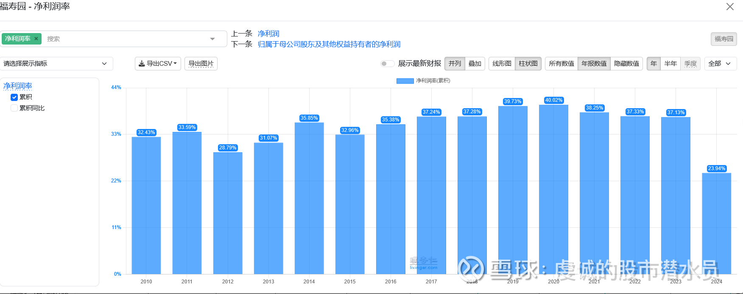
Task: Click the 导出图片 button
Action: (x=201, y=64)
